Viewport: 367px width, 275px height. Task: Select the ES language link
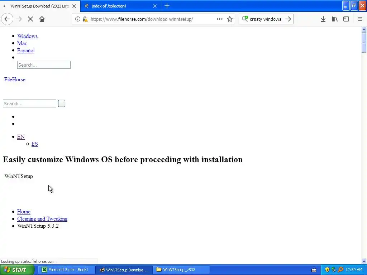[35, 144]
